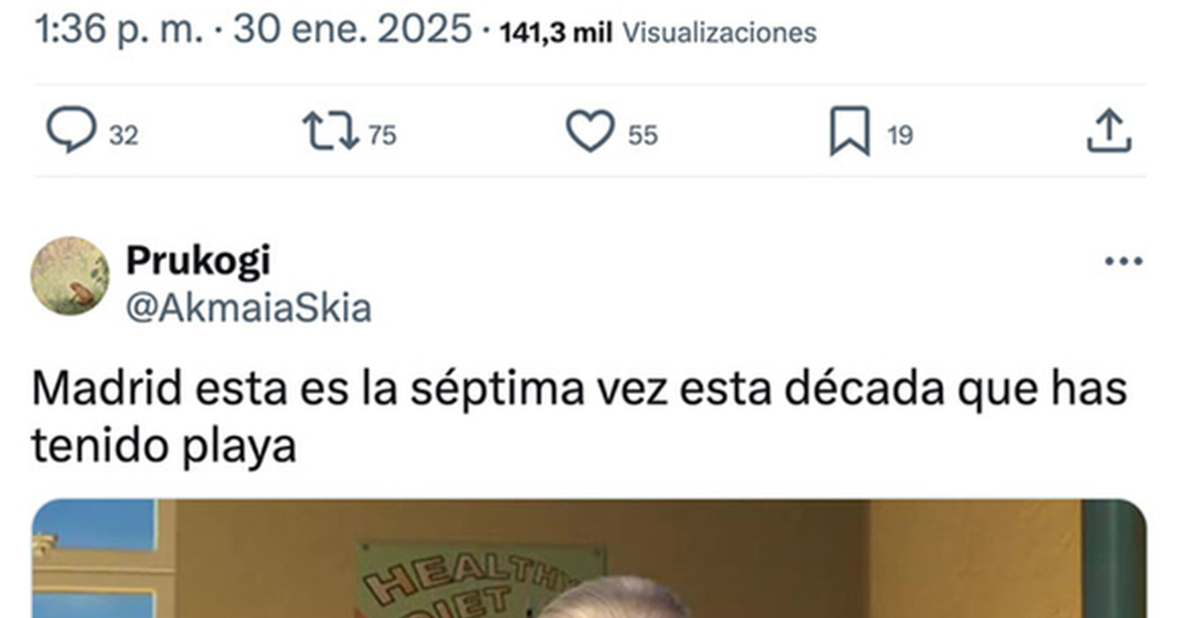The width and height of the screenshot is (1181, 618).
Task: Like the tweet with the heart icon
Action: [590, 131]
